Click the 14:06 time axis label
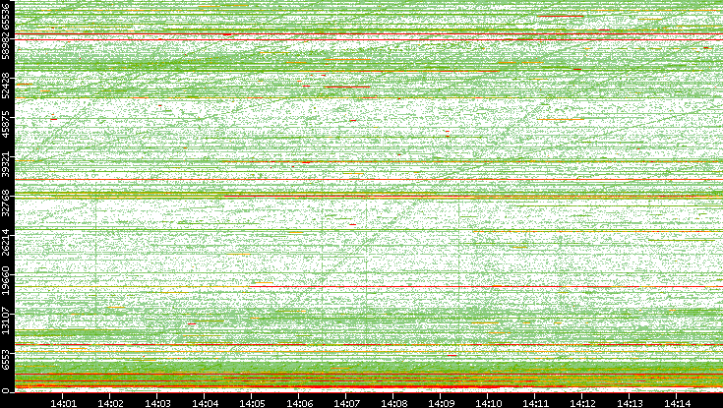The width and height of the screenshot is (723, 408). click(x=299, y=403)
